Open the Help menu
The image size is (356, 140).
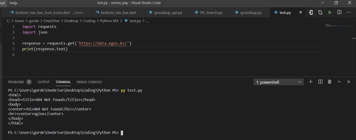click(x=13, y=3)
